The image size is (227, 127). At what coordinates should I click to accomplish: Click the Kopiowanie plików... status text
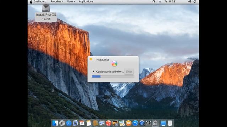110,72
